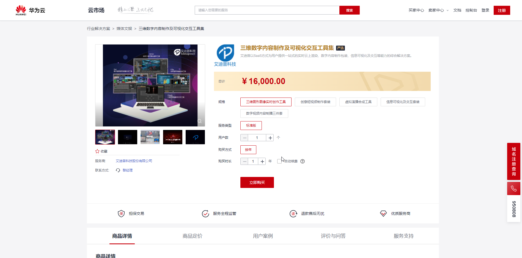The width and height of the screenshot is (522, 258).
Task: Open the 云市场 marketplace home link
Action: (96, 10)
